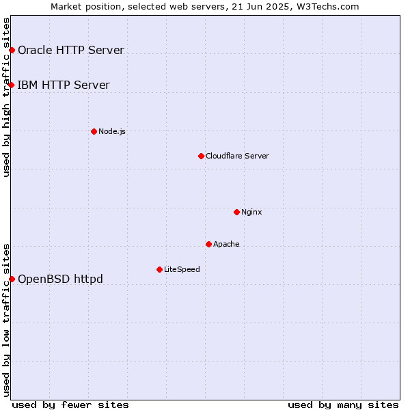Image resolution: width=410 pixels, height=410 pixels.
Task: Click the chart title mentioning W3Techs.com
Action: tap(205, 7)
